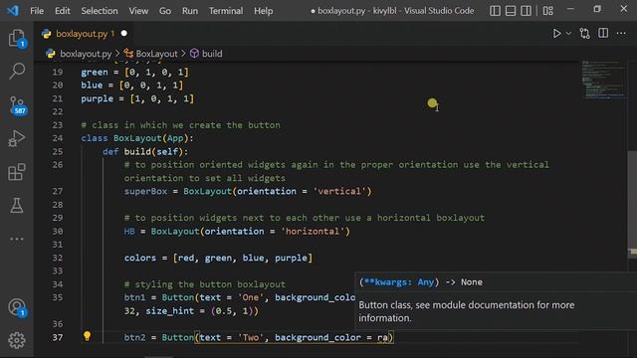
Task: Open the Run and Debug view
Action: [x=17, y=138]
